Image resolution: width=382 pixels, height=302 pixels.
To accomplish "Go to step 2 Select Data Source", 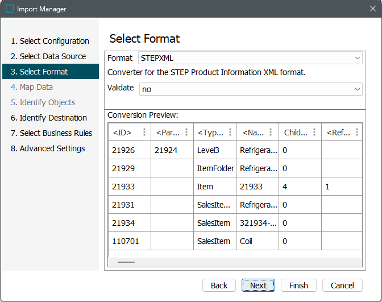I will tap(48, 56).
